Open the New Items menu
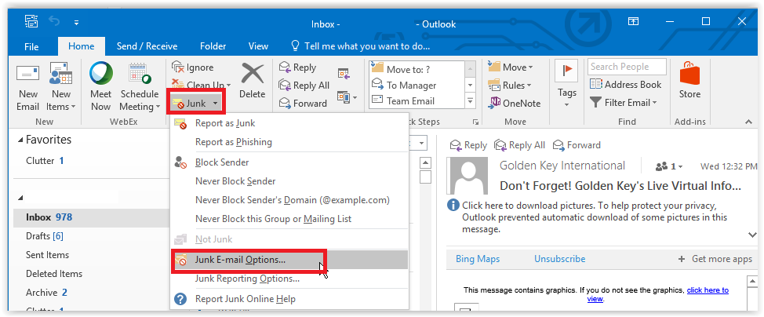The width and height of the screenshot is (764, 317). click(x=61, y=87)
